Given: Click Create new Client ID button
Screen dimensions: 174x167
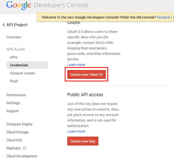Looking at the screenshot, I should [x=87, y=74].
